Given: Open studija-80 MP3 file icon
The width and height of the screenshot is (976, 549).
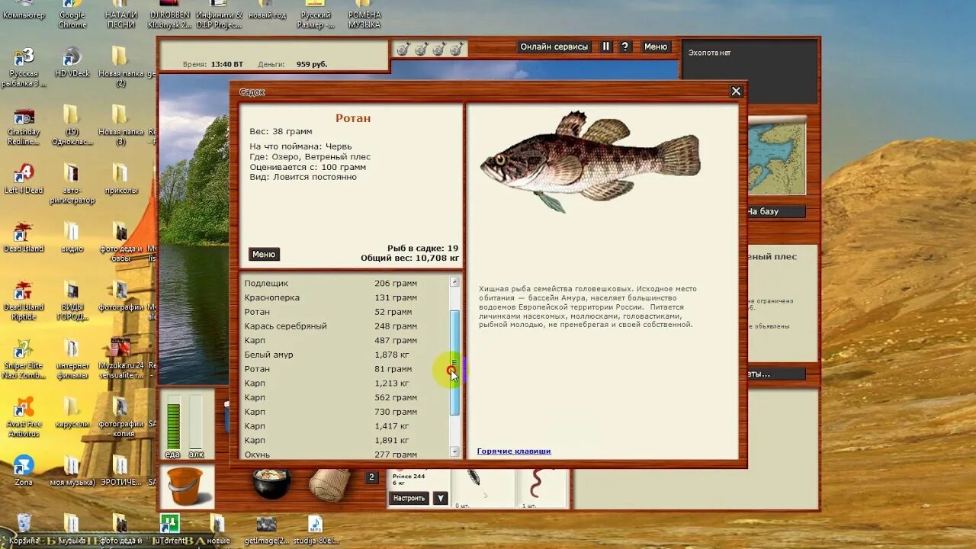Looking at the screenshot, I should tap(316, 528).
